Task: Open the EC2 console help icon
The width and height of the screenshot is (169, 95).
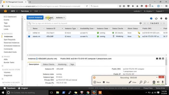Action: coord(166,18)
